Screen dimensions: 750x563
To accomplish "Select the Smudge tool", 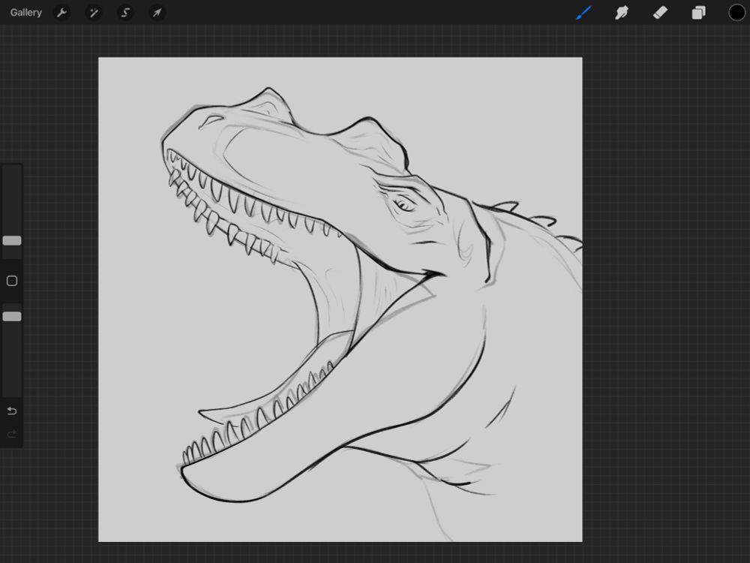I will [x=621, y=13].
